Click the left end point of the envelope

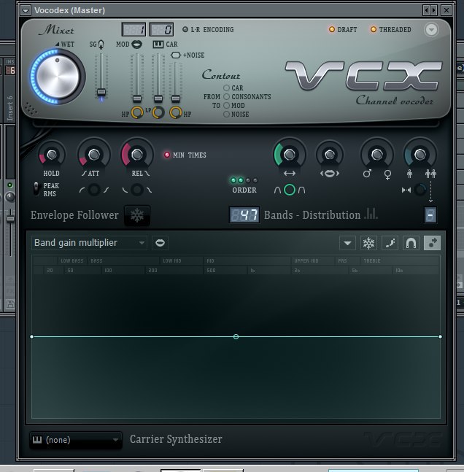tap(32, 336)
